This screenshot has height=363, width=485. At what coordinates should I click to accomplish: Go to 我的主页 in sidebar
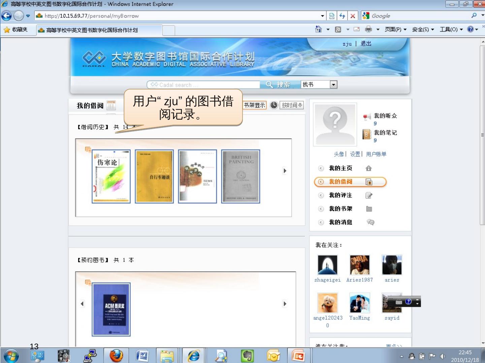[x=341, y=168]
